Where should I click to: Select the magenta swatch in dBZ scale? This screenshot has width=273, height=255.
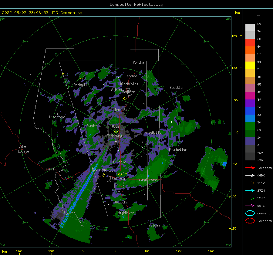pyautogui.click(x=250, y=96)
